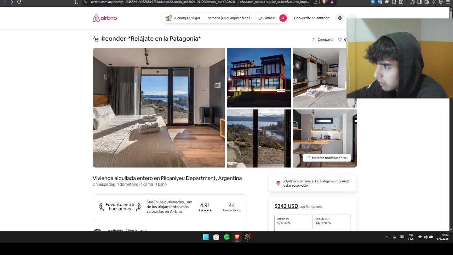The height and width of the screenshot is (255, 453).
Task: Open Brave Rewards triangle icon
Action: 332,2
